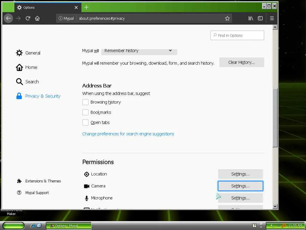Click the vertical scrollbar thumb
The width and height of the screenshot is (306, 230).
(275, 118)
